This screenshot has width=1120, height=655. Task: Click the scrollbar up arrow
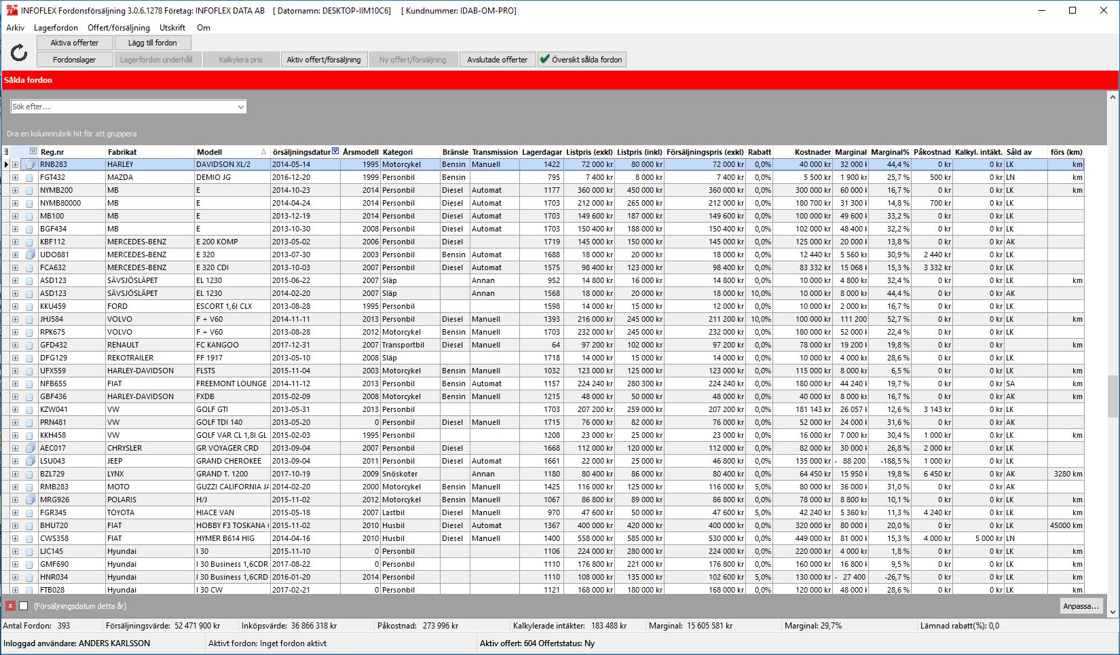click(1113, 98)
